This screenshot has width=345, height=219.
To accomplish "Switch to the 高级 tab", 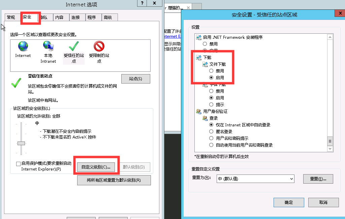I will pos(109,18).
